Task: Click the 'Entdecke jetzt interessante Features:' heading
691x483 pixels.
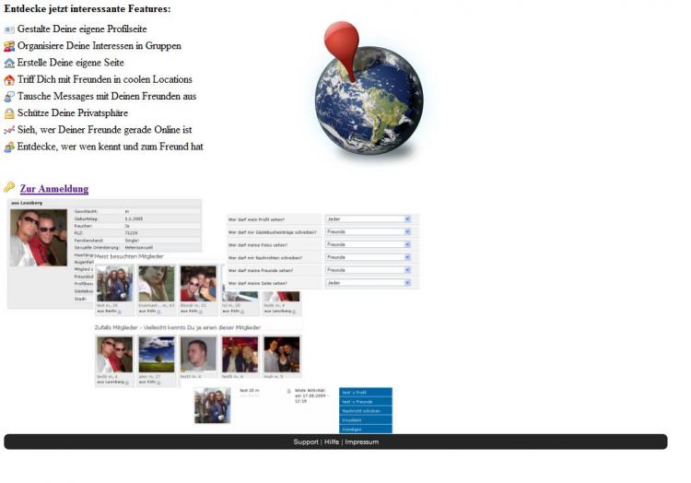Action: pos(88,9)
